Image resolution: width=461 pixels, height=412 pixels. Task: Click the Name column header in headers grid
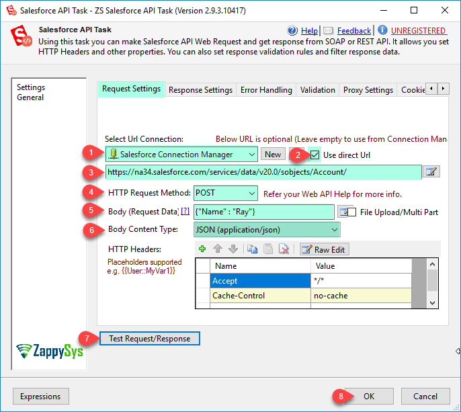260,266
